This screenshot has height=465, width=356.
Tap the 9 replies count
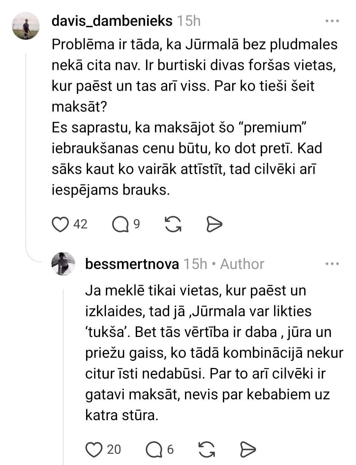[136, 224]
